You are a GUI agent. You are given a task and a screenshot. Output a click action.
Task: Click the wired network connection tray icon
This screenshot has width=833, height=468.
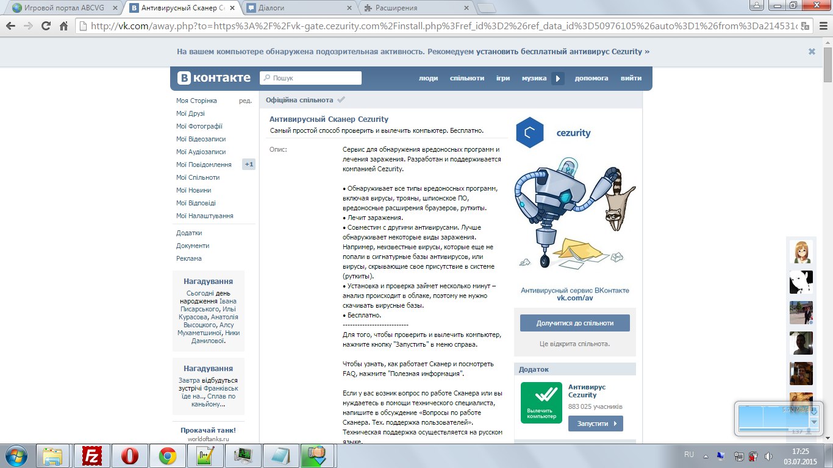738,455
